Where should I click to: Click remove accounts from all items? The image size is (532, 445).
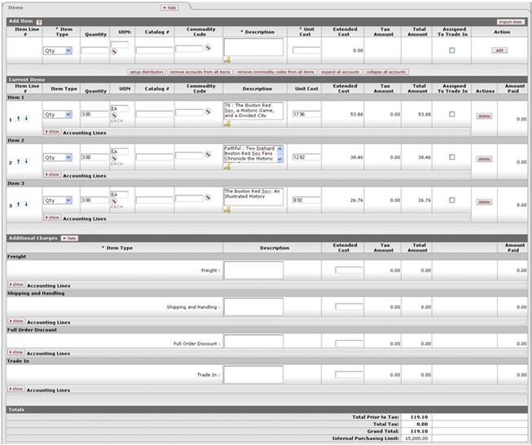click(x=200, y=72)
